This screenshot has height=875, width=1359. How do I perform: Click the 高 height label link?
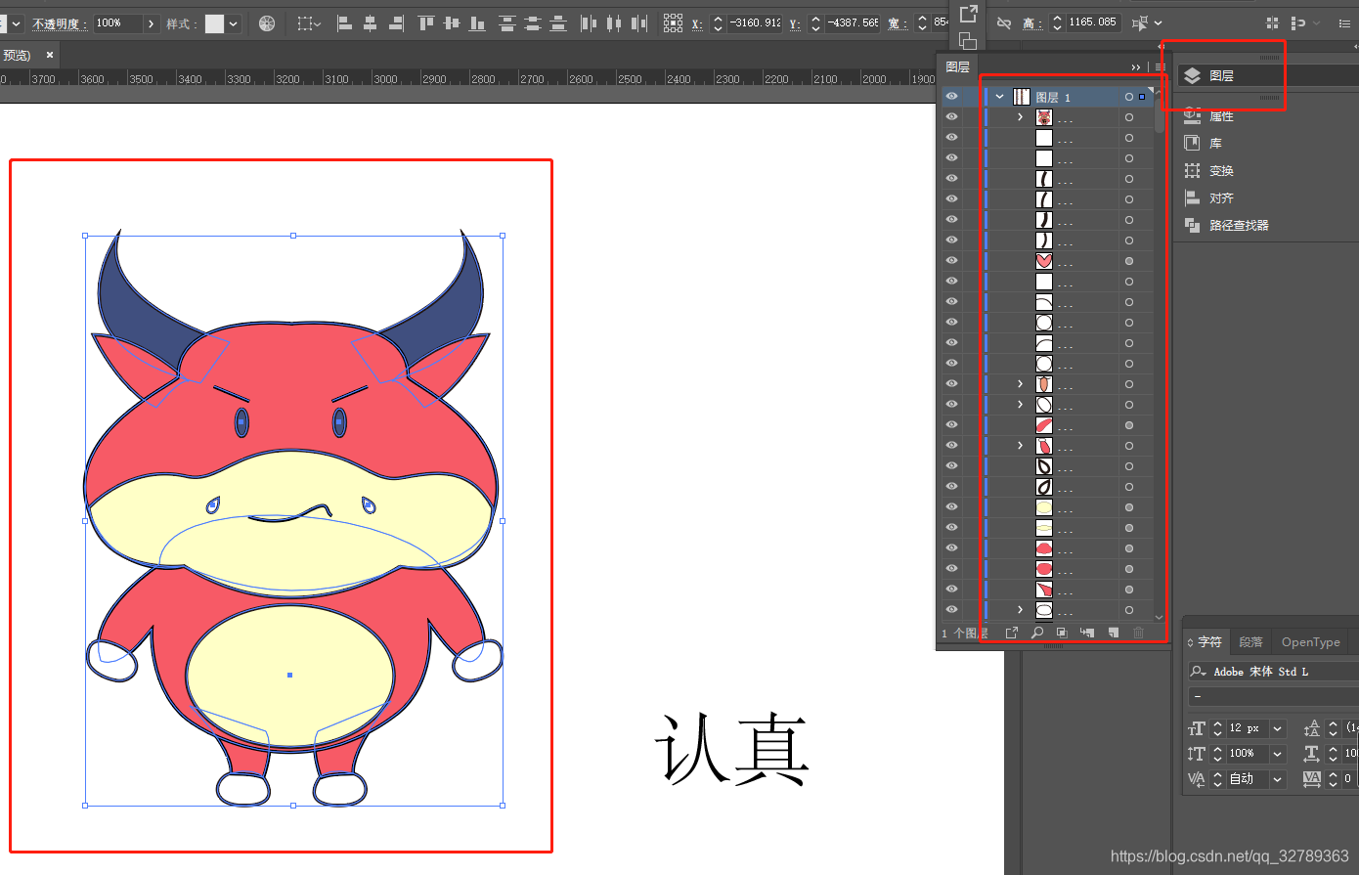pos(1031,22)
